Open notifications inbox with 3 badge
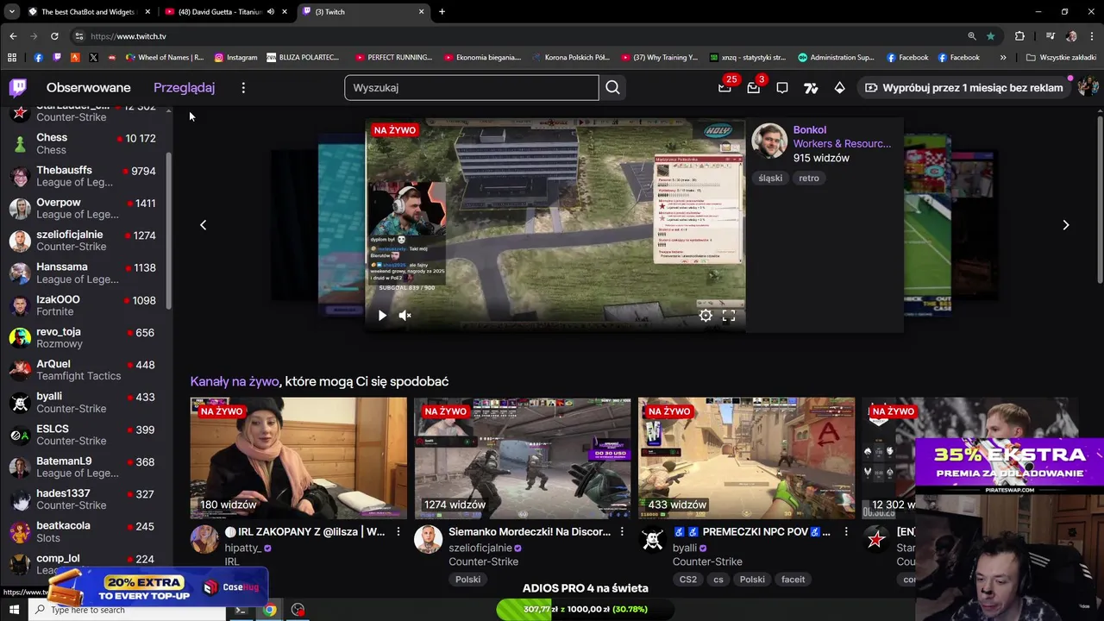 click(x=754, y=87)
